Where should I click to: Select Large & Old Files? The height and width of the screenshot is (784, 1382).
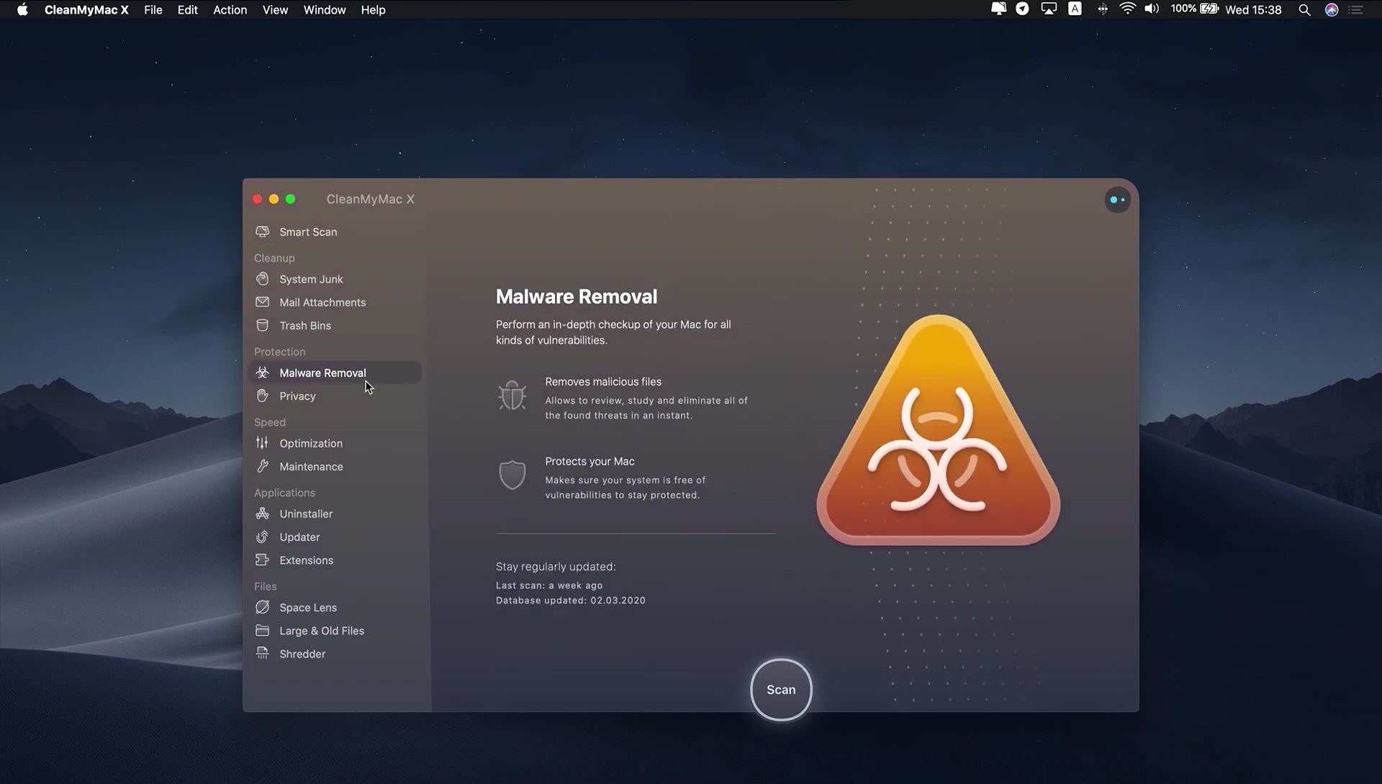(335, 630)
